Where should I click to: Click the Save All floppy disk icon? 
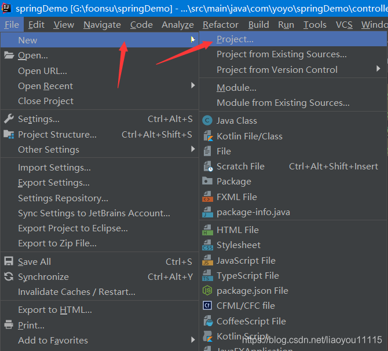coord(9,261)
